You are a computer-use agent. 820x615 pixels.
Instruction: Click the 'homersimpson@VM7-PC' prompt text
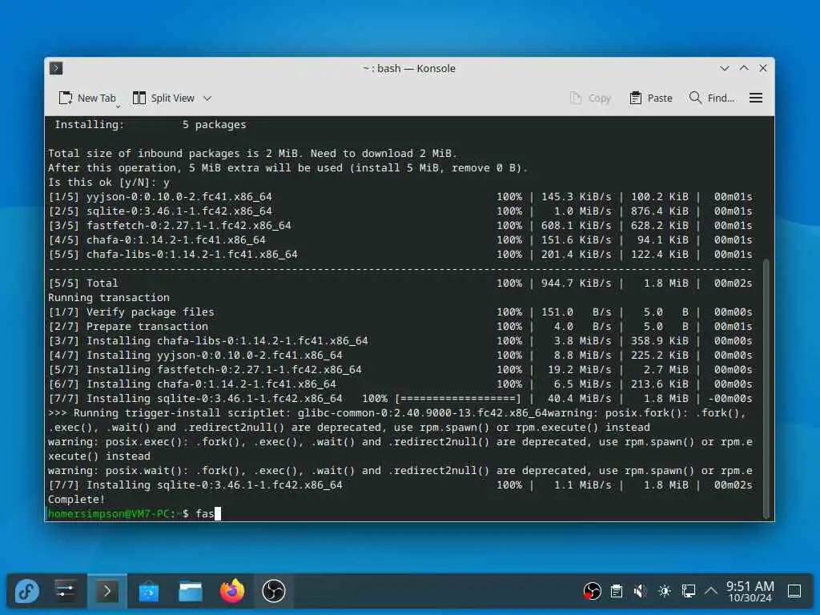click(x=109, y=513)
